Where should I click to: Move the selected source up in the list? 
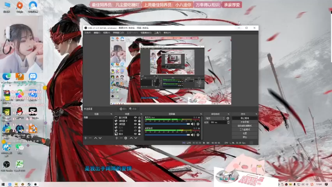pos(131,138)
